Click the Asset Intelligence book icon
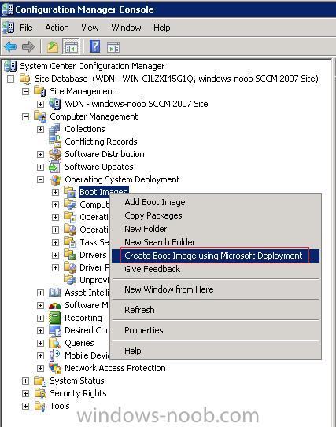The height and width of the screenshot is (427, 336). point(54,293)
